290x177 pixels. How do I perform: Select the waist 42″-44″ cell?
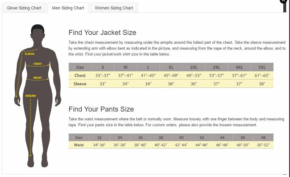pyautogui.click(x=181, y=145)
